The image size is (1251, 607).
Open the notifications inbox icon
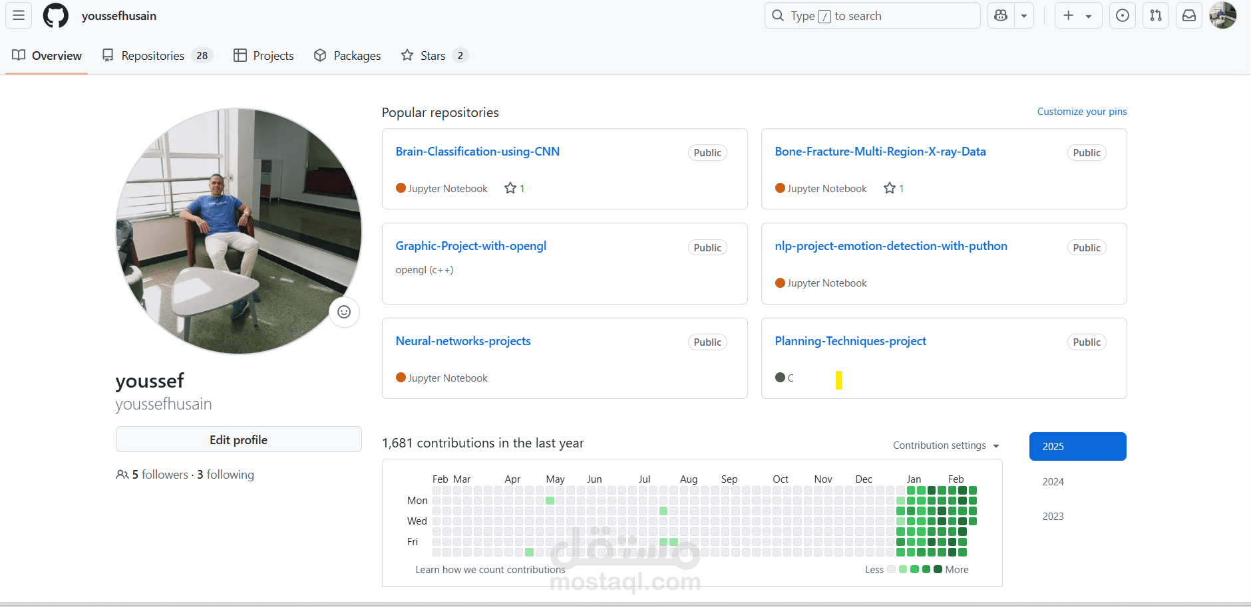click(1189, 15)
